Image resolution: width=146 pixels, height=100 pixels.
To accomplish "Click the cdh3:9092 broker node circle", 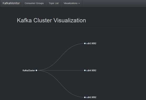I will coord(85,43).
